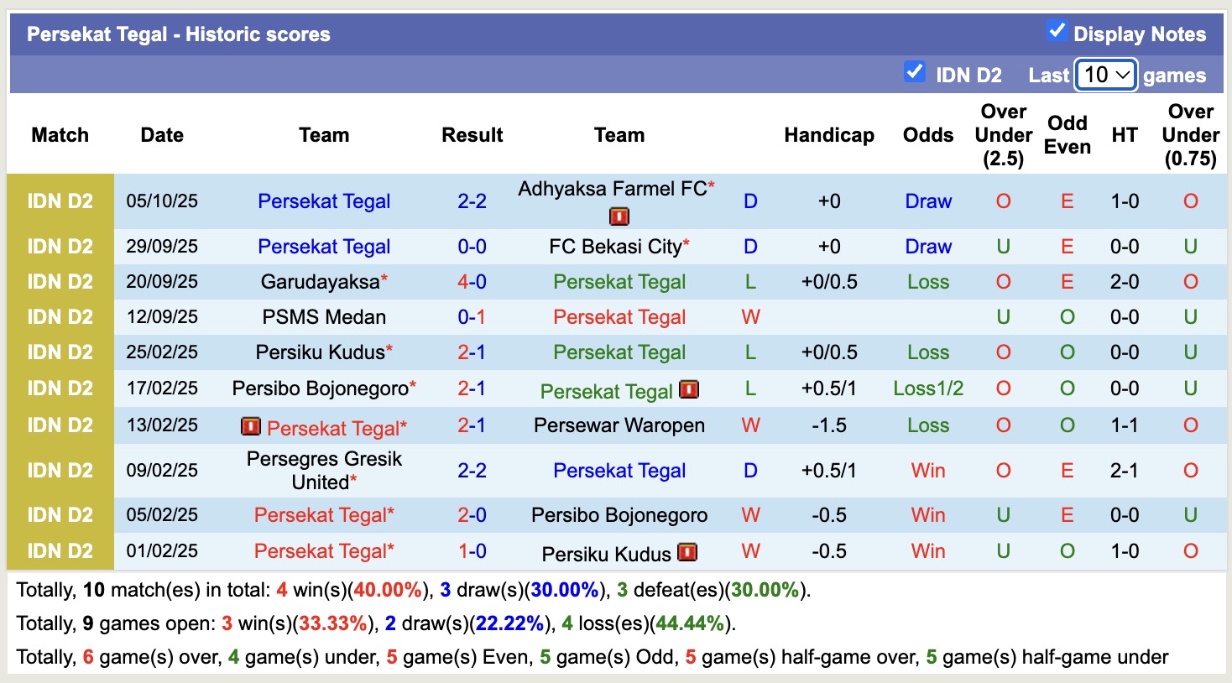Viewport: 1232px width, 683px height.
Task: Click the 1-0 score from 01/02/25
Action: (472, 551)
